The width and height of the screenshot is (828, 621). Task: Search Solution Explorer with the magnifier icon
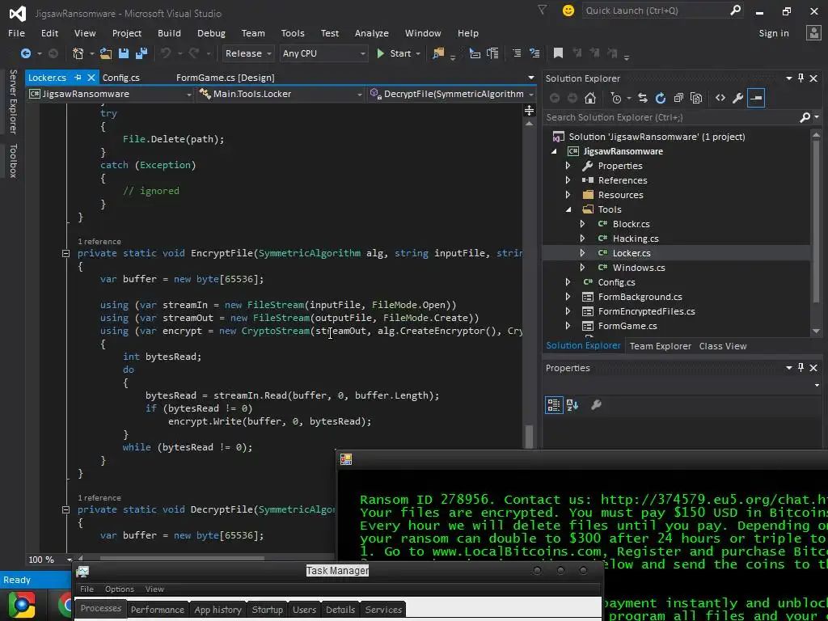coord(805,117)
